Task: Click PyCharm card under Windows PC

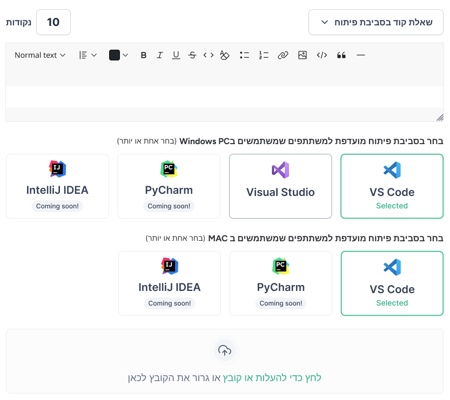Action: coord(169,186)
